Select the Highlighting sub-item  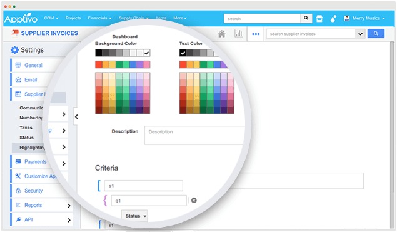point(32,148)
